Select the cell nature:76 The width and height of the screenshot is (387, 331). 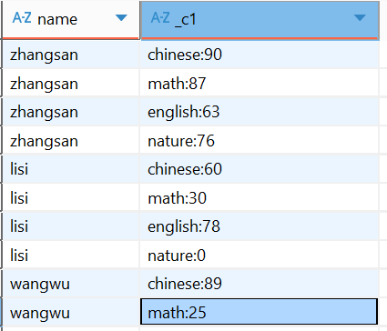pos(260,141)
